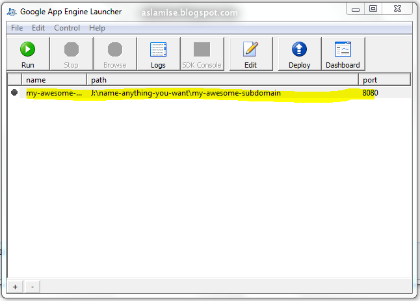Click the status dot of my-awesome app row

pyautogui.click(x=14, y=92)
